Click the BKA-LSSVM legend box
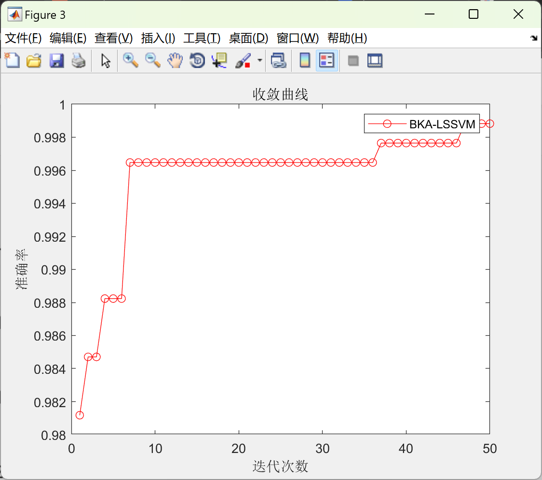 [422, 123]
